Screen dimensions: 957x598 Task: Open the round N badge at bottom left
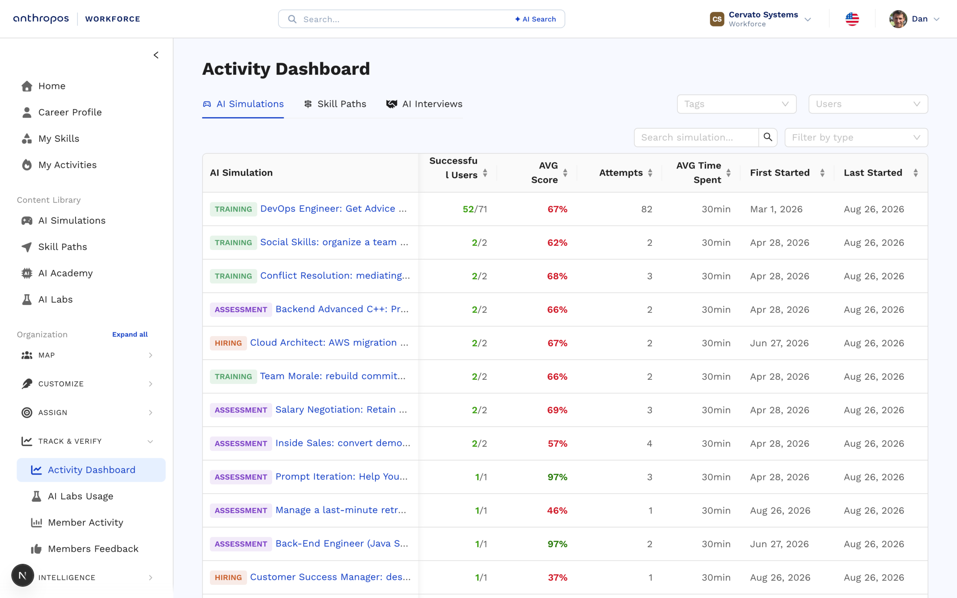tap(22, 575)
